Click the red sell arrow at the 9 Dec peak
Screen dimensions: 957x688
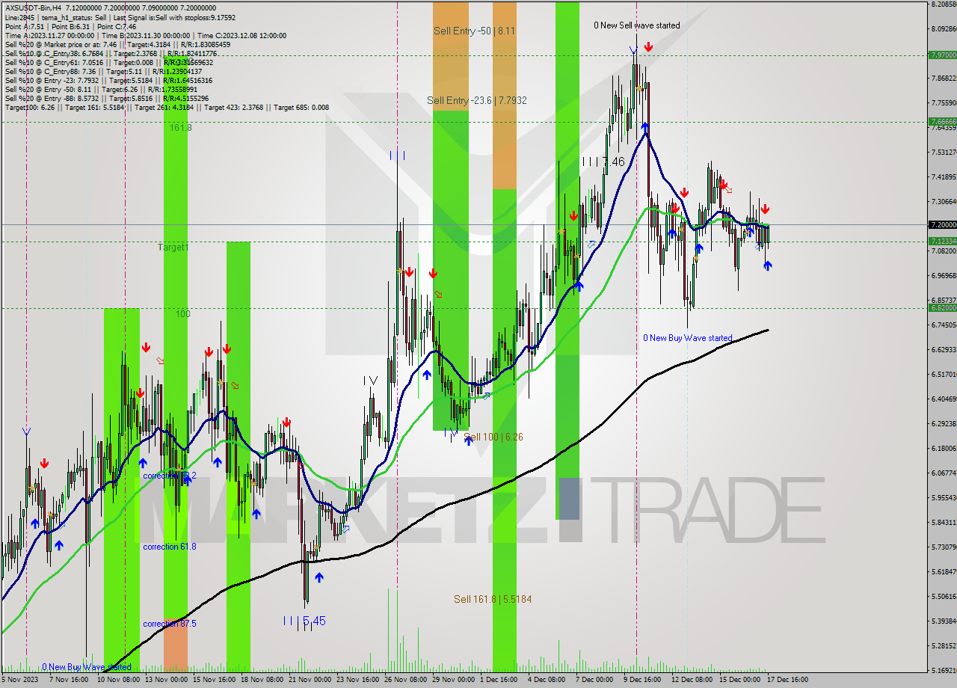point(648,47)
